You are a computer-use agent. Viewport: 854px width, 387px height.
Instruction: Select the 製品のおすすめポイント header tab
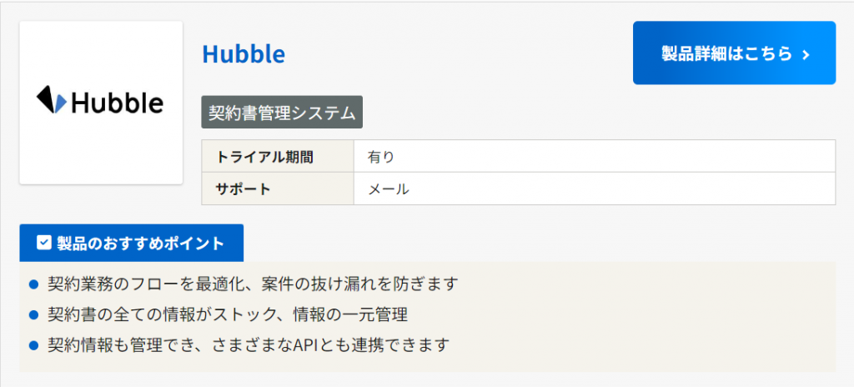131,244
